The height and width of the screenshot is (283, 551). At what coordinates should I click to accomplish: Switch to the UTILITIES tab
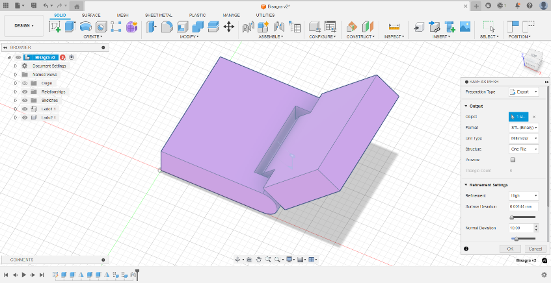[265, 15]
